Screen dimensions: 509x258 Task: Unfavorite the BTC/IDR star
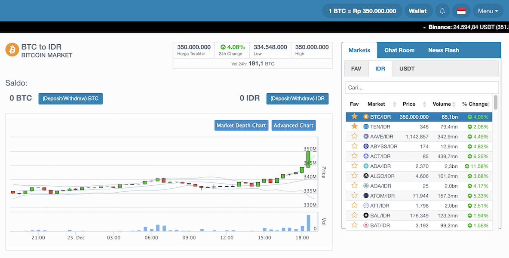(354, 117)
